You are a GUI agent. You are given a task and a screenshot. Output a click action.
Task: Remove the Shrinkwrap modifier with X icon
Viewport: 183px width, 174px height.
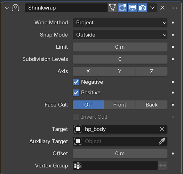click(162, 8)
